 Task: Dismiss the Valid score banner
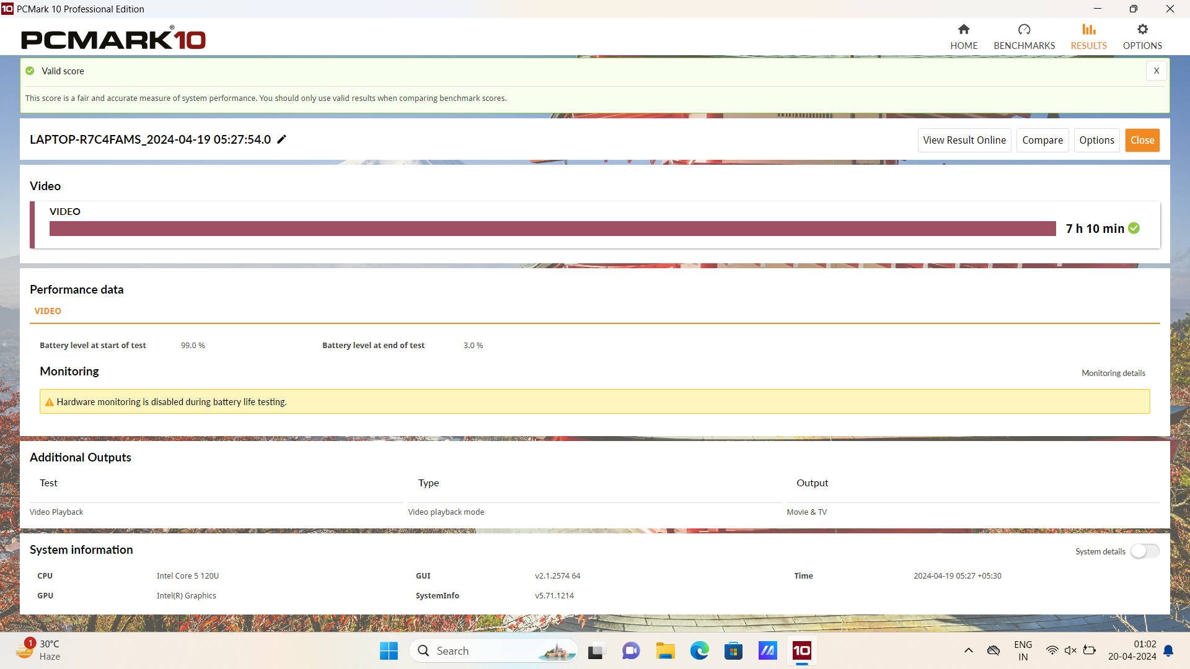[x=1156, y=71]
